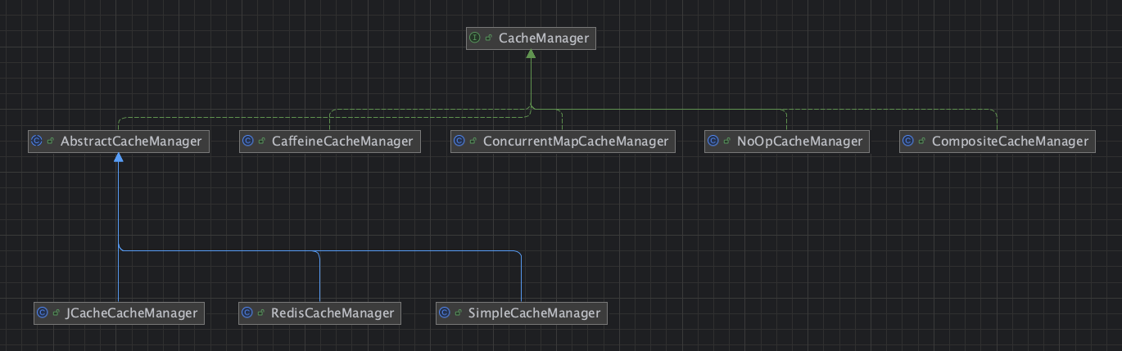Click the visibility marker on RedisCacheManager node
This screenshot has width=1122, height=351.
(261, 313)
